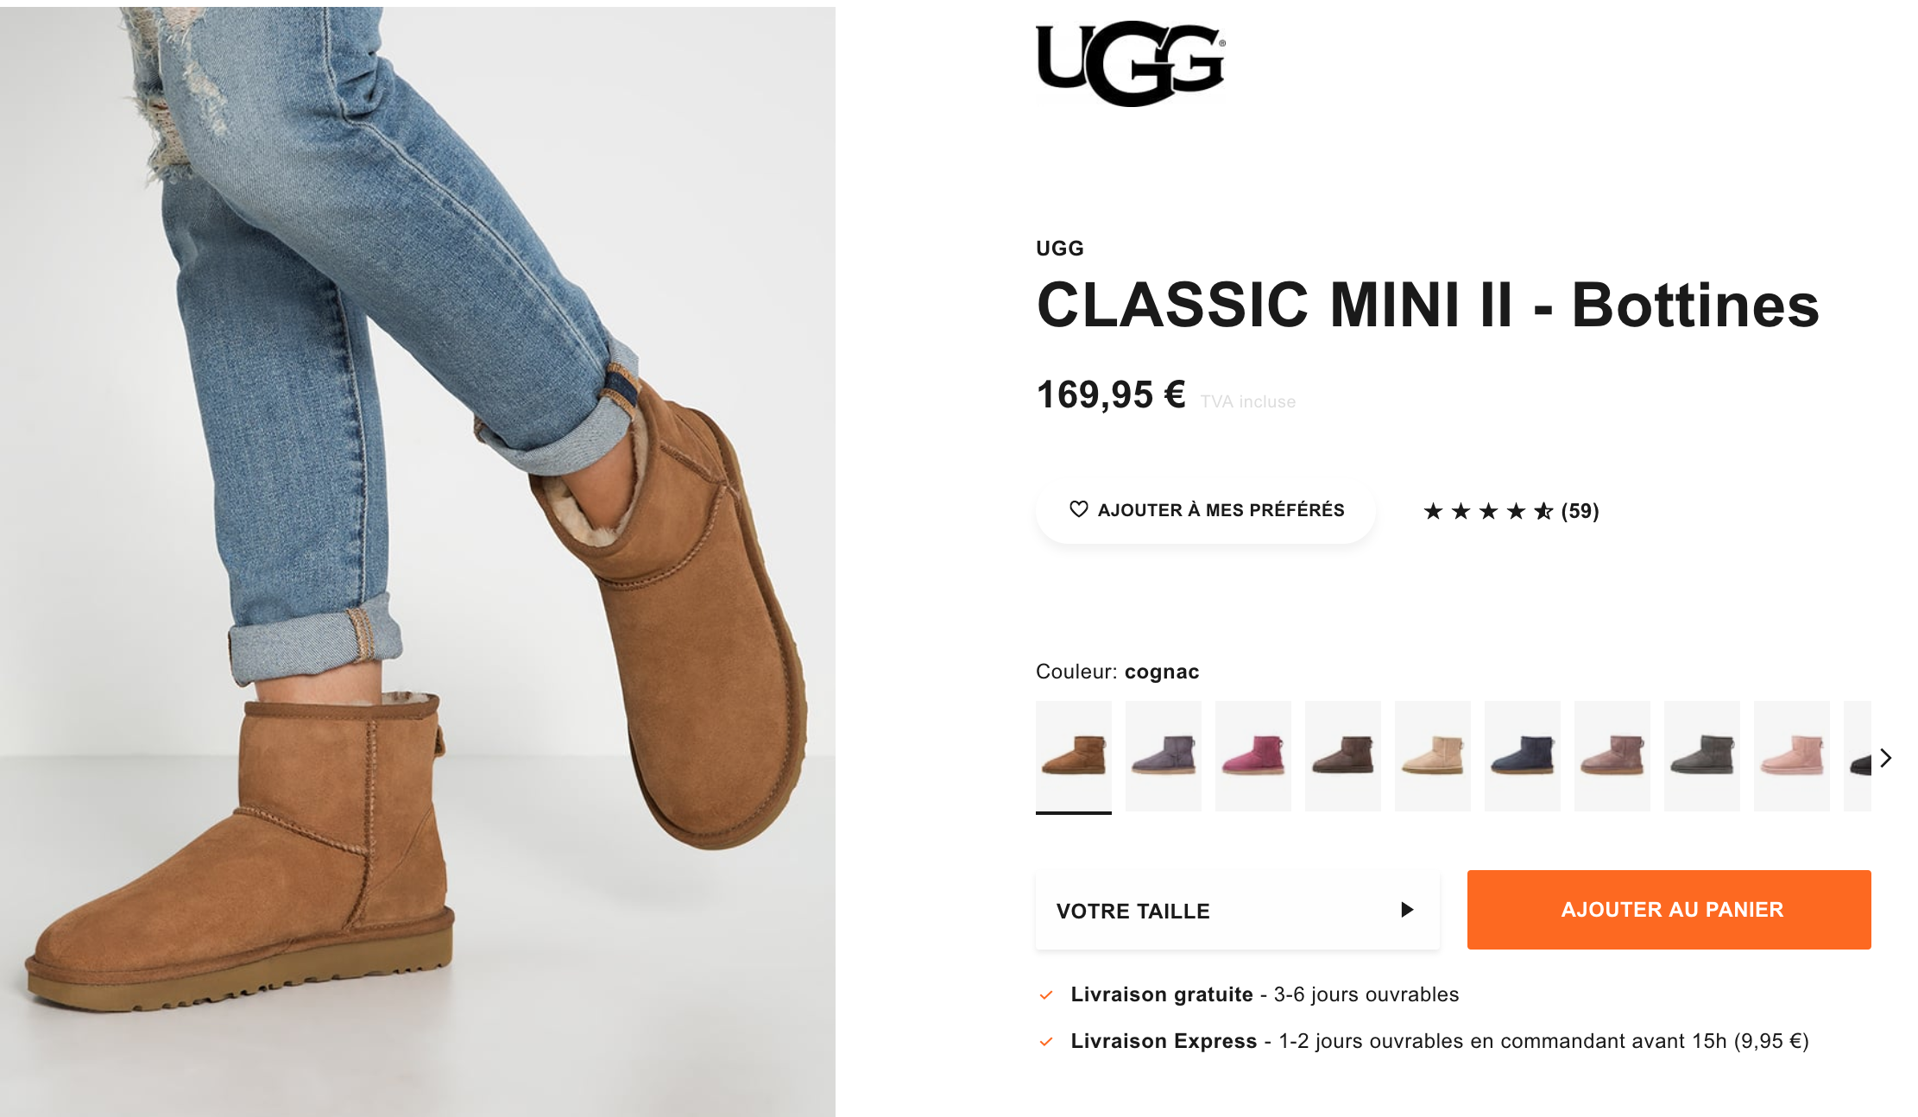Choose the fuchsia pink boot swatch

1253,756
